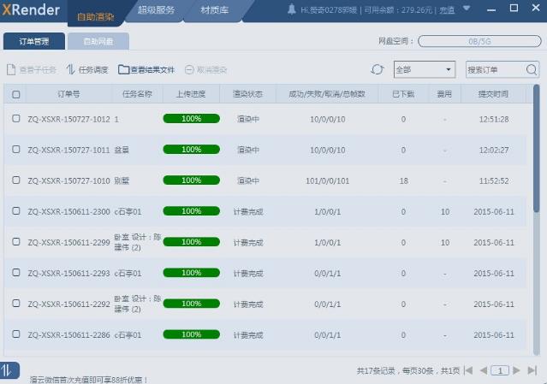The height and width of the screenshot is (384, 547).
Task: Go to the first page arrow
Action: coord(467,370)
